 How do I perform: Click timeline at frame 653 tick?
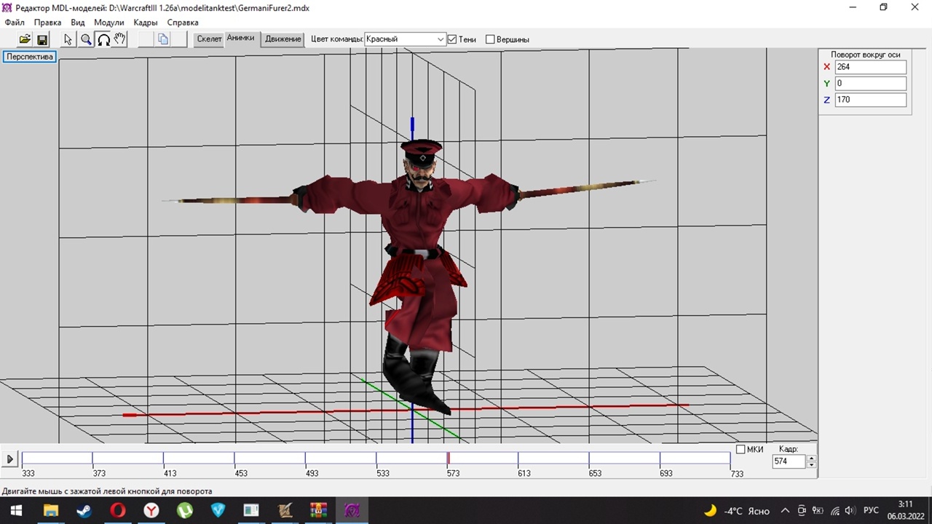click(x=589, y=459)
